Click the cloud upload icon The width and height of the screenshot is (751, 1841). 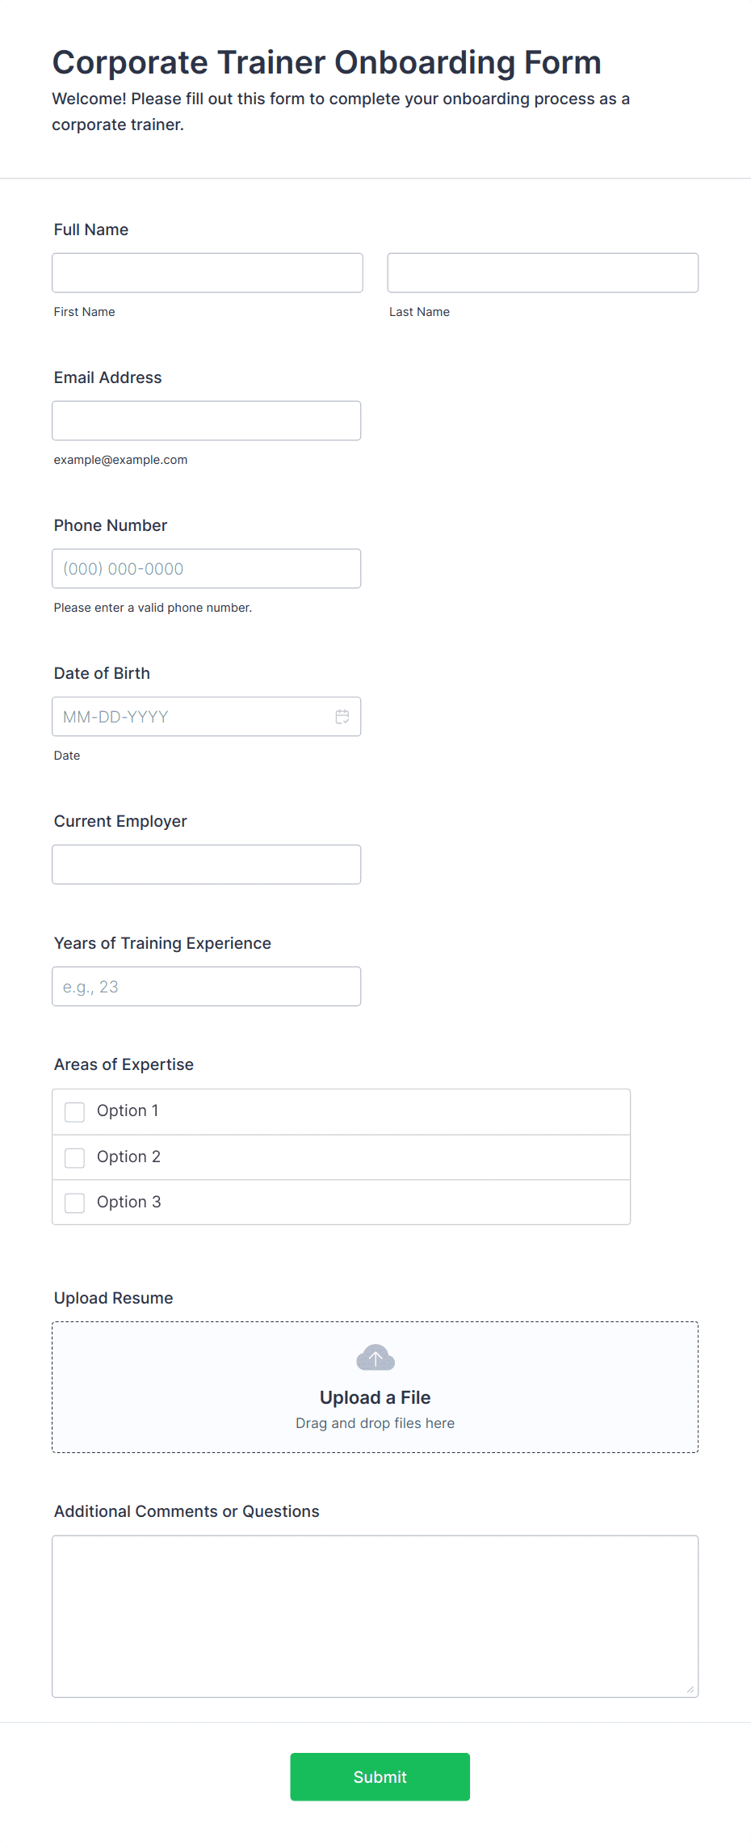[375, 1358]
